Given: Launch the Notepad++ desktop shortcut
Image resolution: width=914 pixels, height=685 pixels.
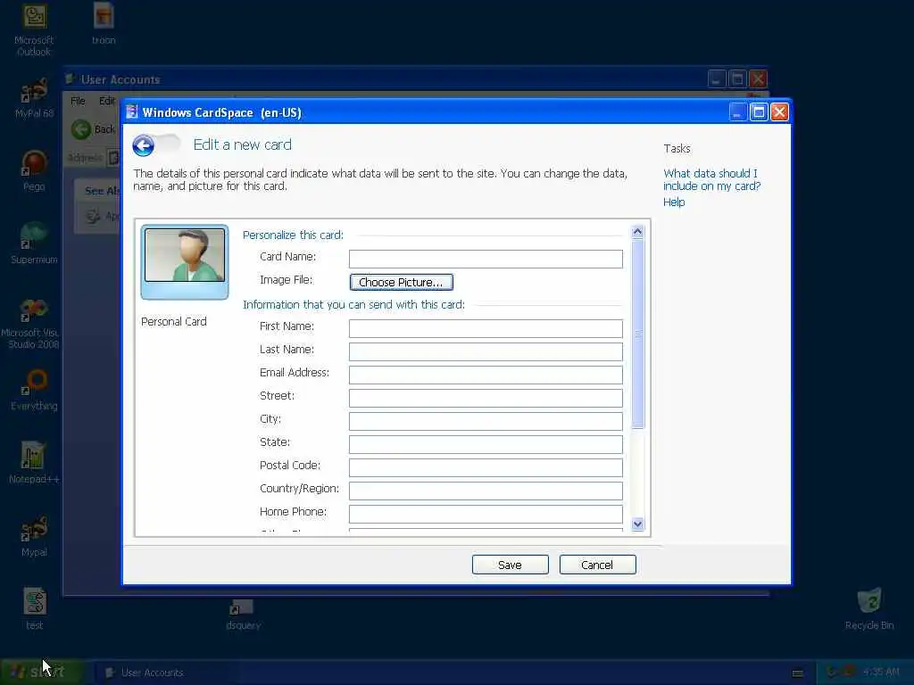Looking at the screenshot, I should click(x=34, y=463).
